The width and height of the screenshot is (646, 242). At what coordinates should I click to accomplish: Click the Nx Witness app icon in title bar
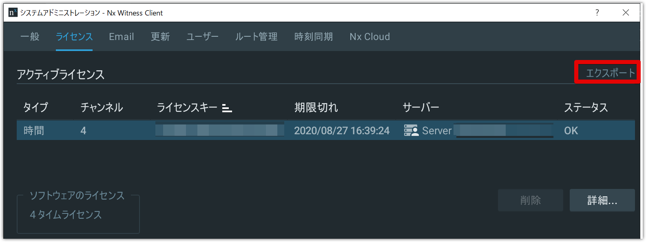pos(13,13)
